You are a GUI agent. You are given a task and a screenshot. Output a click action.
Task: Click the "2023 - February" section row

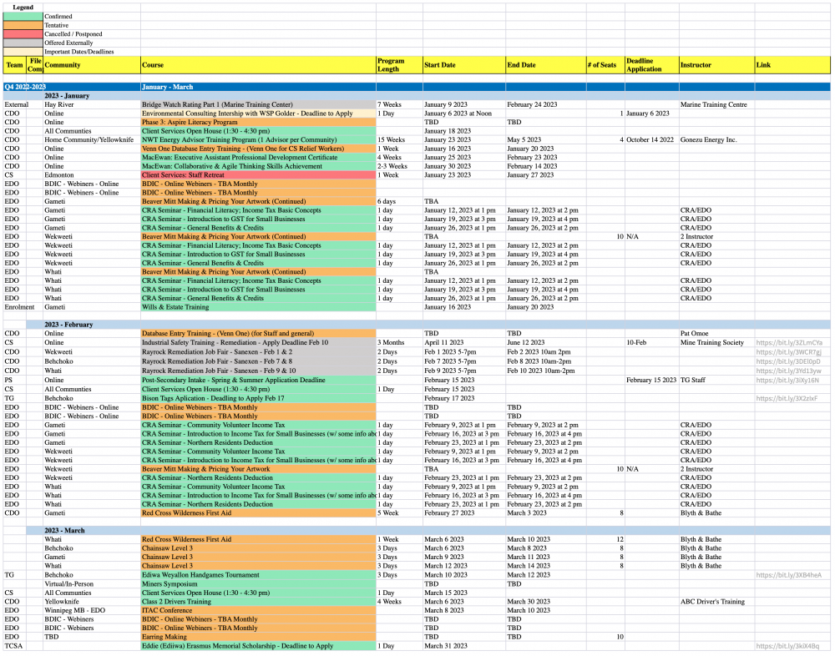click(428, 325)
